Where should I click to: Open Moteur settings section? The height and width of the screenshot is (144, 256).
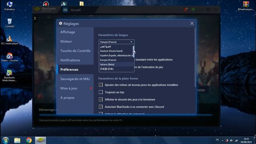[x=75, y=41]
